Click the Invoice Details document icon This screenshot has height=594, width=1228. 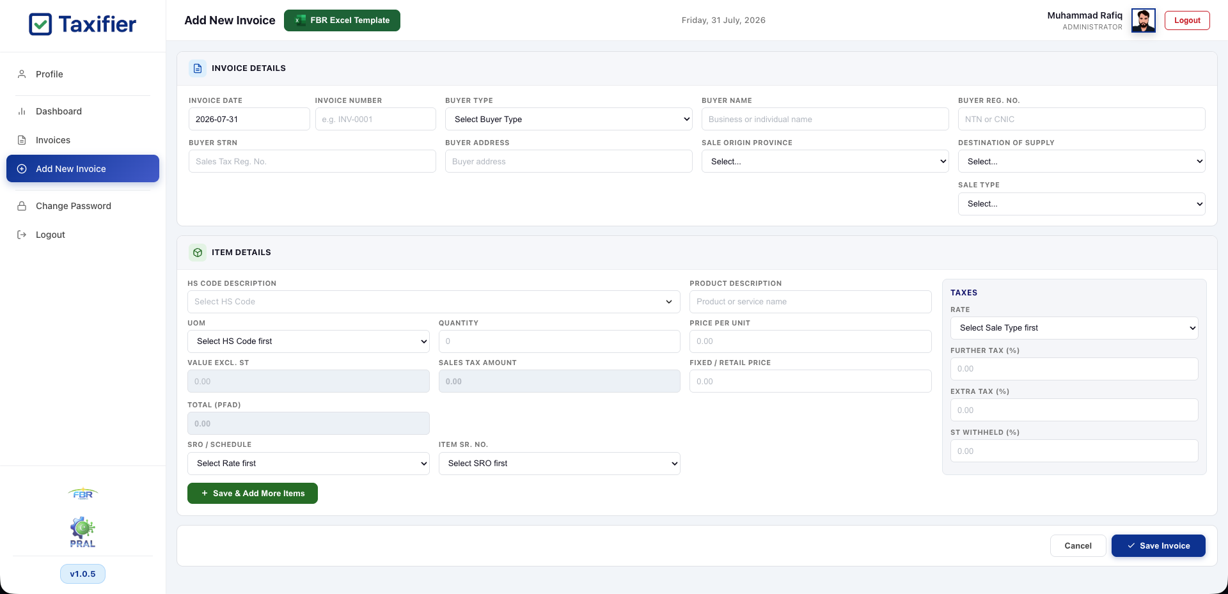coord(198,68)
